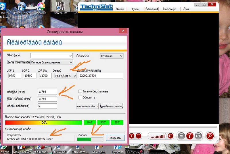Open the DiseqC 'Pos A/Opt A' dropdown
This screenshot has width=230, height=154.
(x=66, y=76)
